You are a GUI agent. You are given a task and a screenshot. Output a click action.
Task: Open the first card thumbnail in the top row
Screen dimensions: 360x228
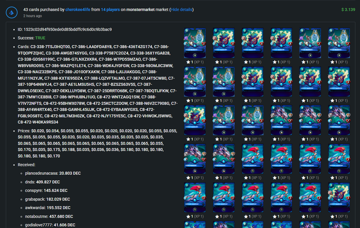[195, 43]
